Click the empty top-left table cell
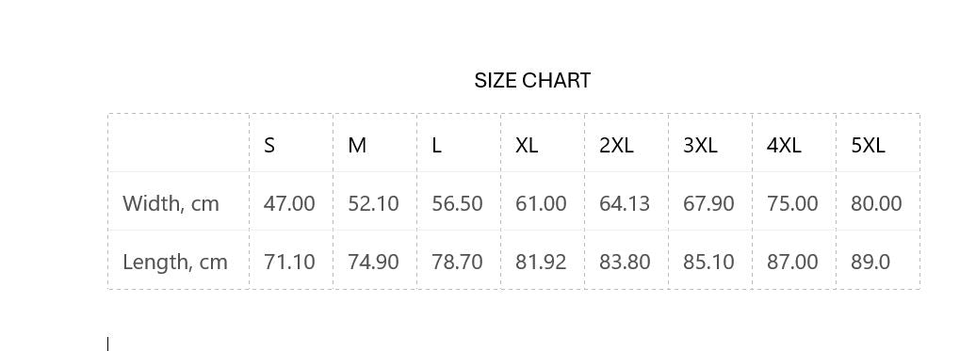 coord(179,143)
